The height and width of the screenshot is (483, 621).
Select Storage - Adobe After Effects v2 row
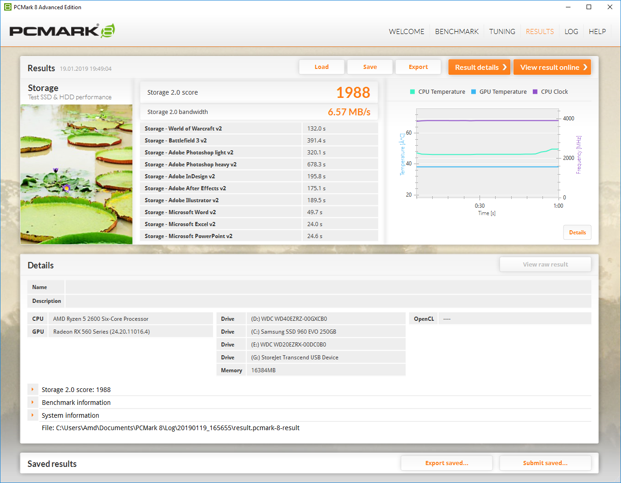[x=259, y=188]
